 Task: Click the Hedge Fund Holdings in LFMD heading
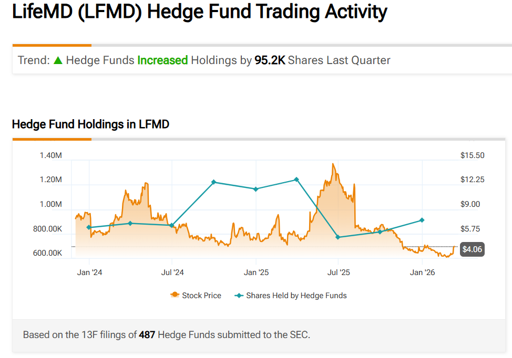click(90, 124)
